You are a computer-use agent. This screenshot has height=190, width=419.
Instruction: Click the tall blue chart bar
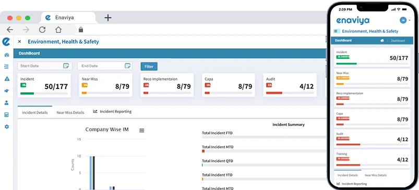pos(91,173)
